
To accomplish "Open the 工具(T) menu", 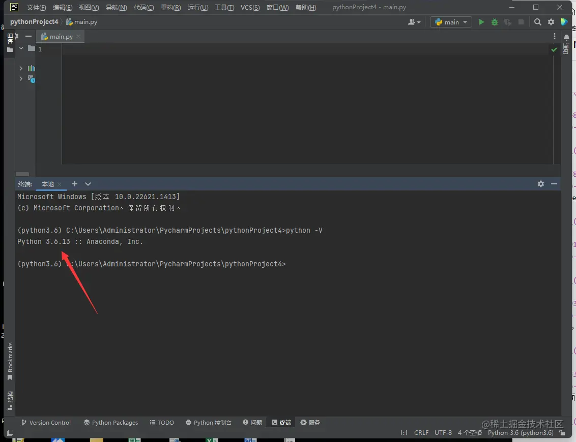I will (x=224, y=7).
